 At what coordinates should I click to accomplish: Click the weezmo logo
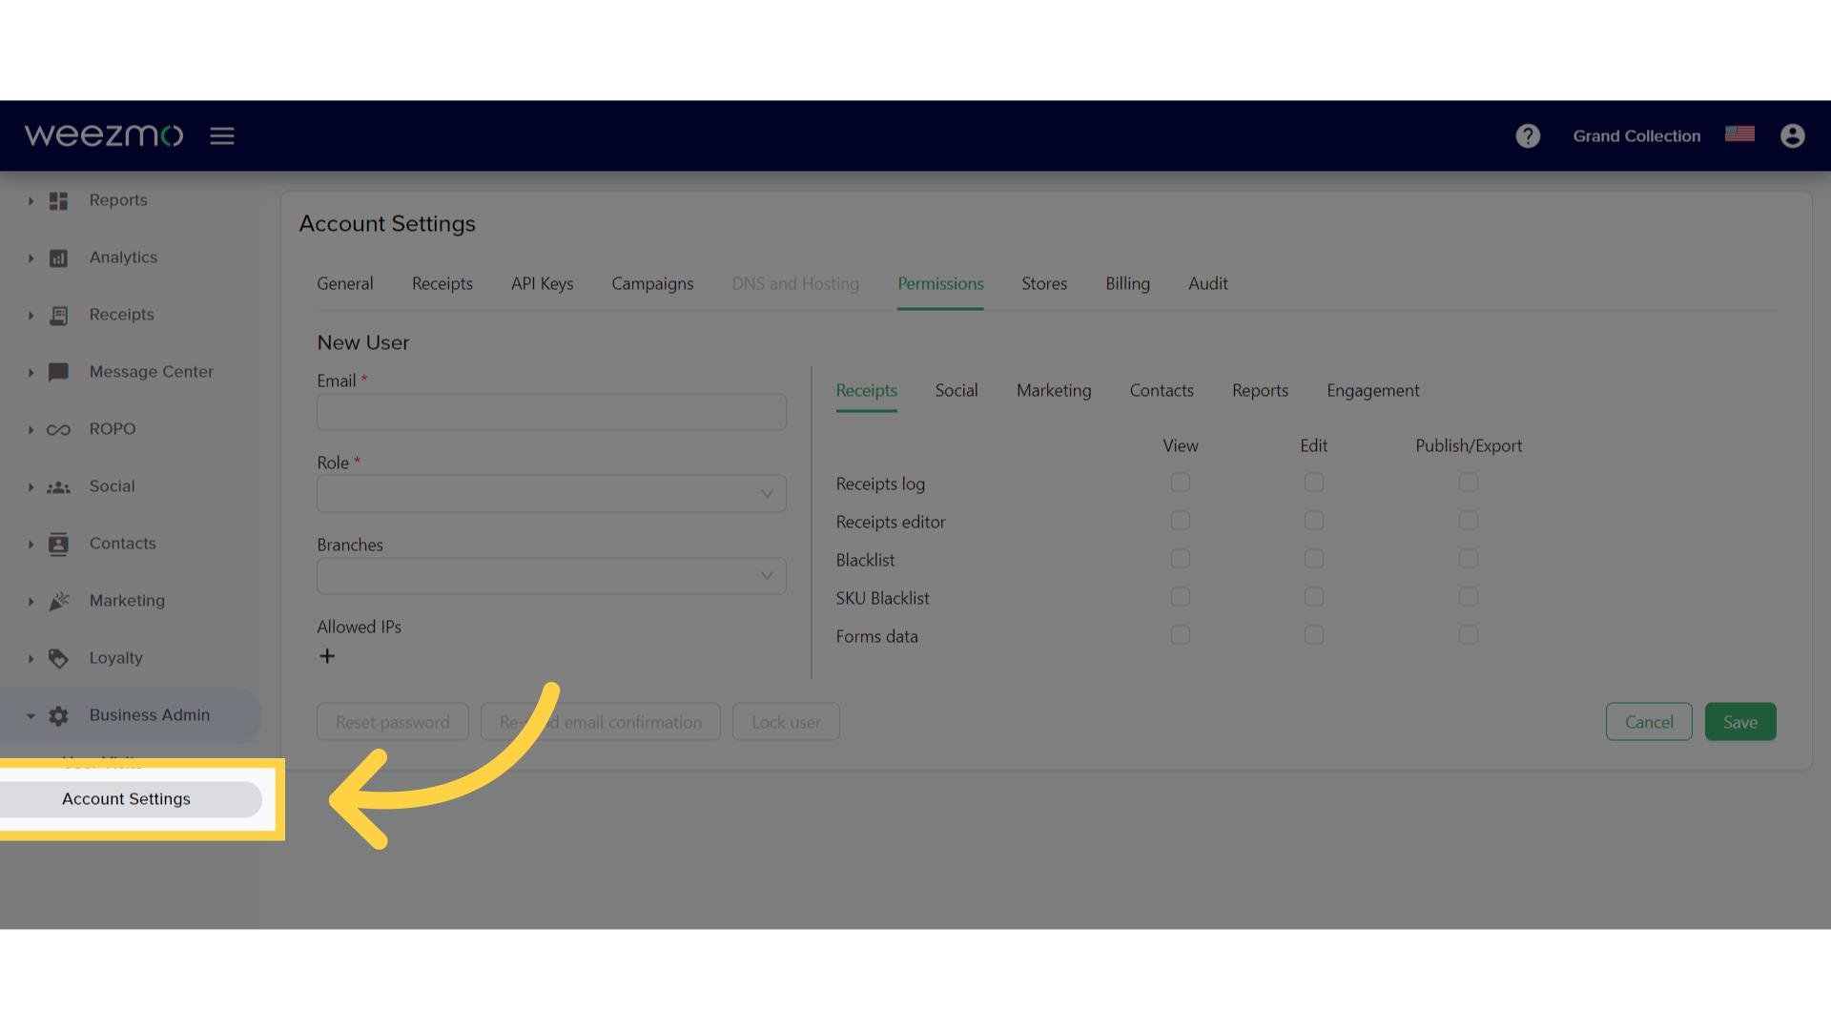pyautogui.click(x=103, y=135)
